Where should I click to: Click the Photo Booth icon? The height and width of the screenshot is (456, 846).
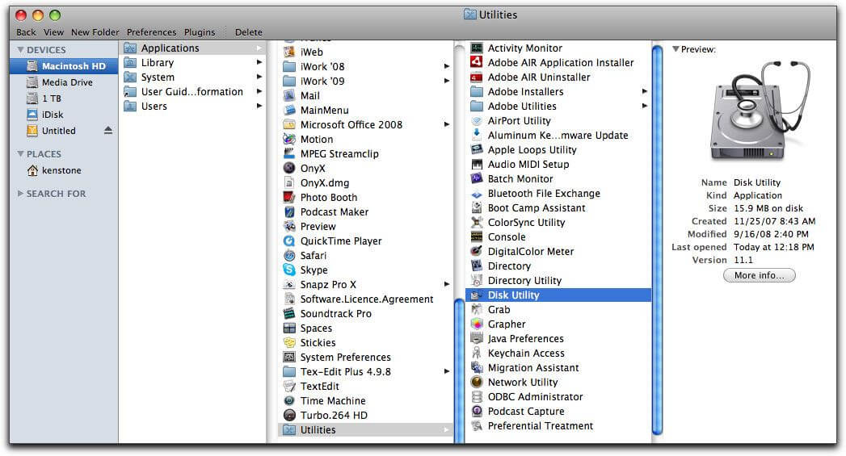tap(289, 197)
